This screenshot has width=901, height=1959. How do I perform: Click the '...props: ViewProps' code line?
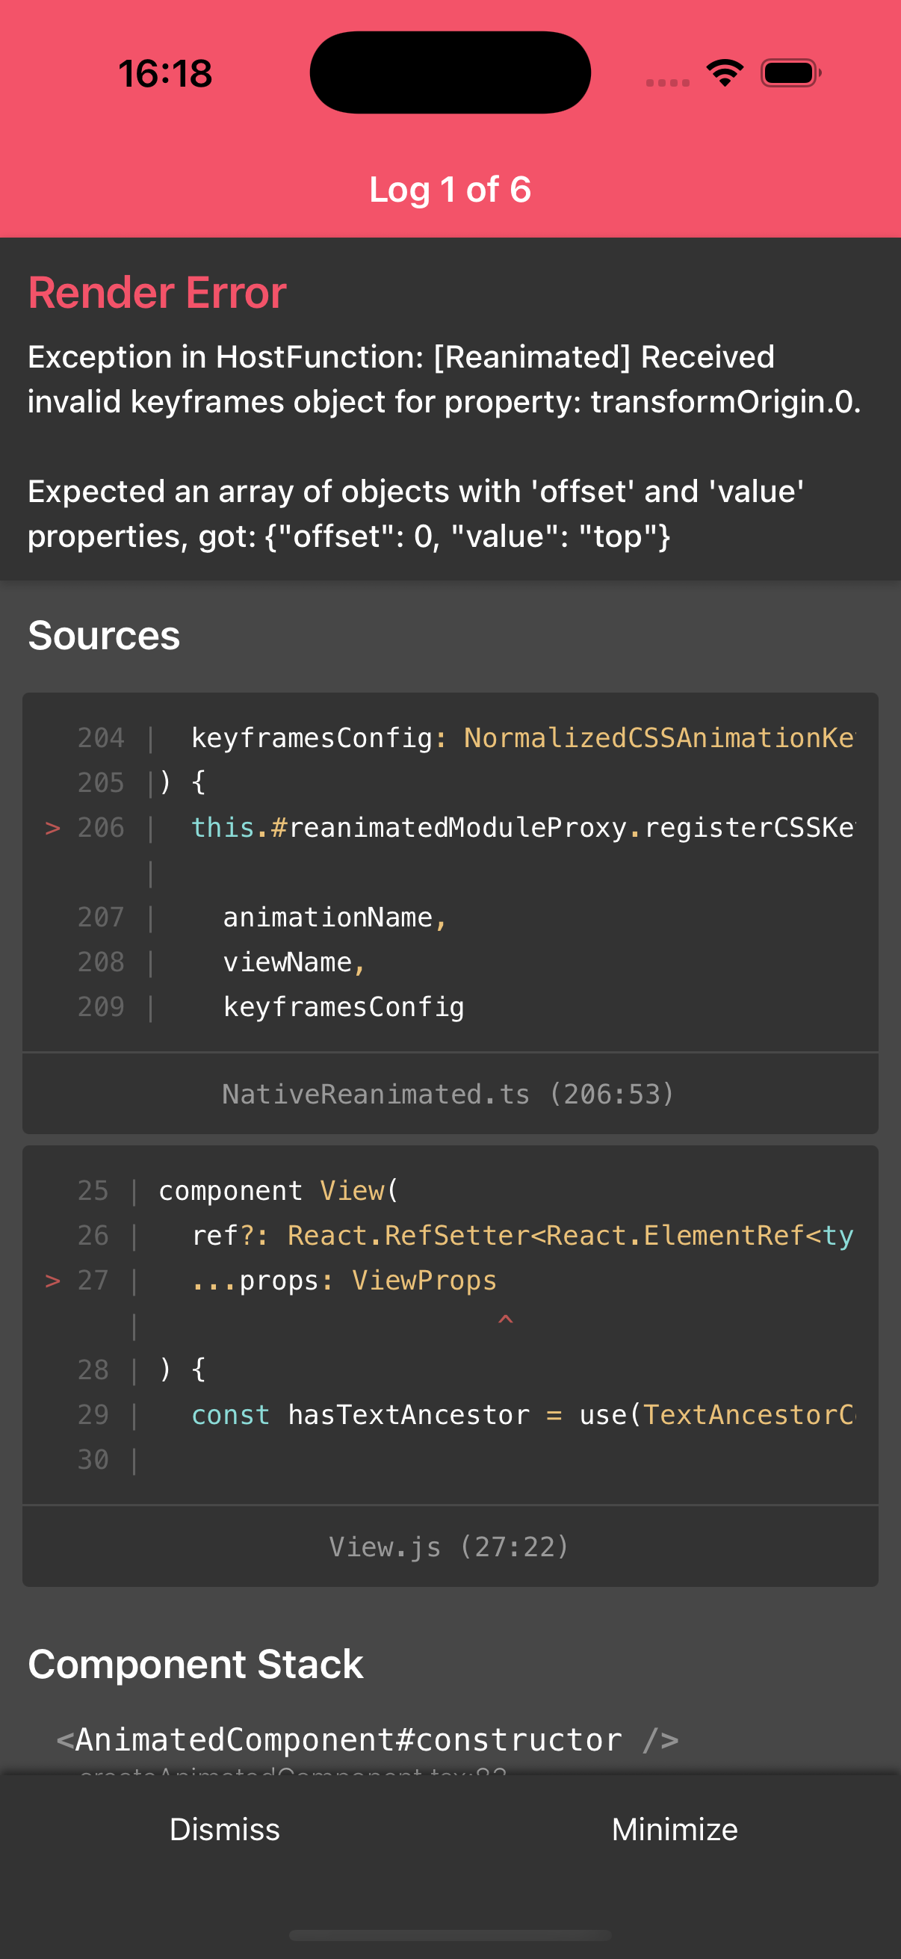(x=344, y=1281)
